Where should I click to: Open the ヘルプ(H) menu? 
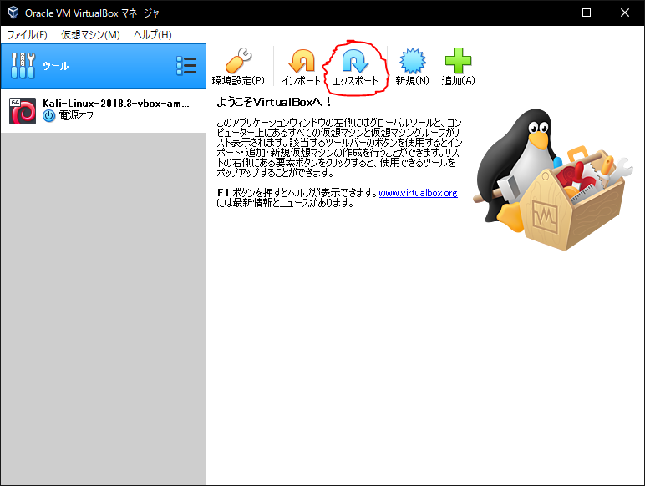(153, 35)
